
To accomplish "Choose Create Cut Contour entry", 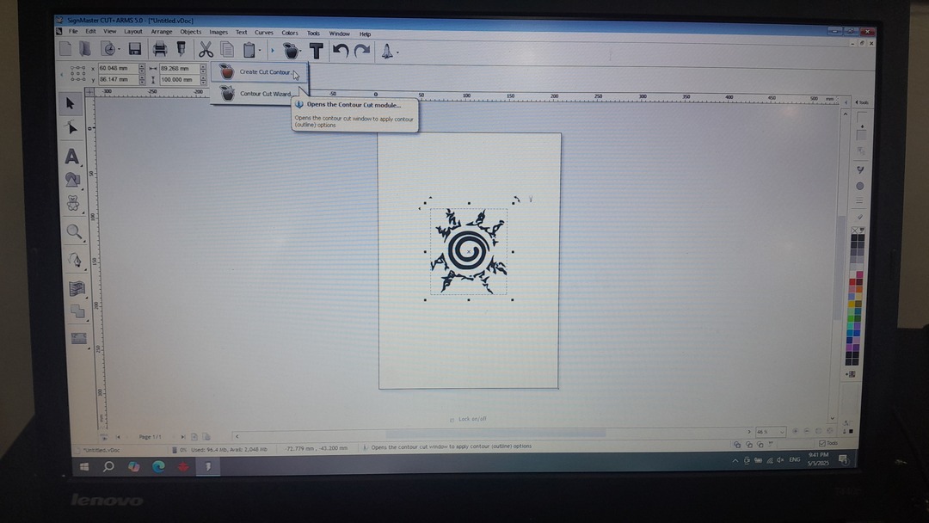I will pos(260,71).
